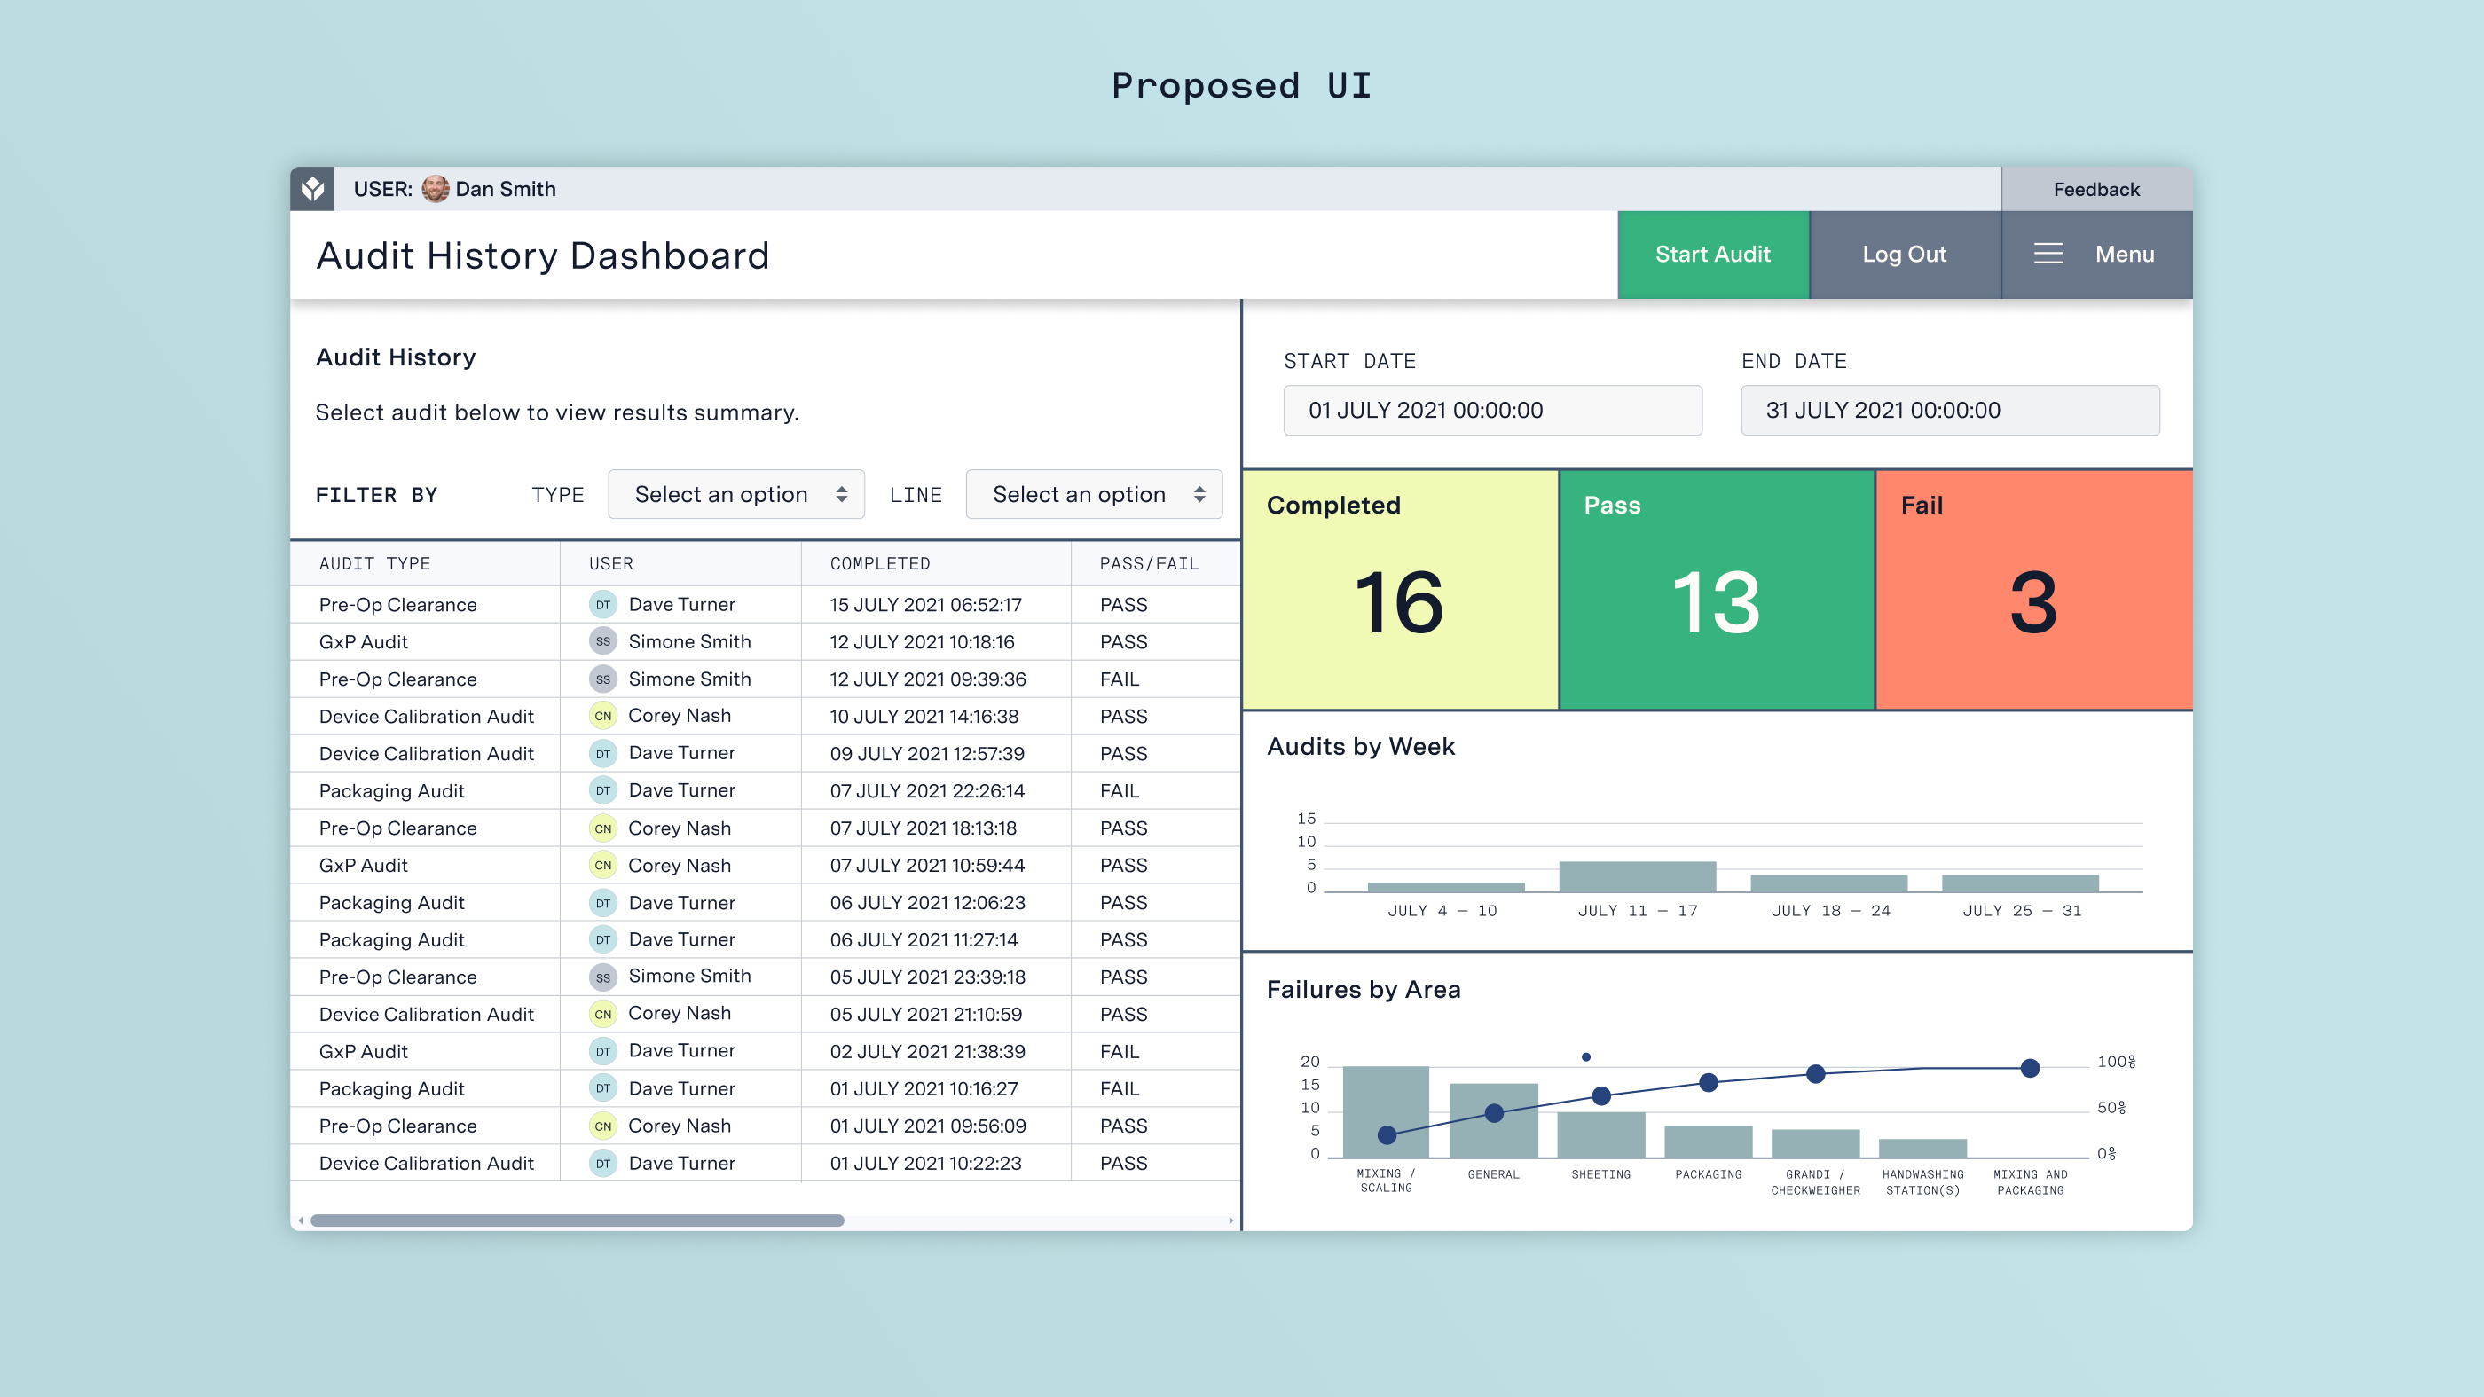Click Dan Smith's profile avatar
This screenshot has height=1397, width=2484.
coord(435,189)
